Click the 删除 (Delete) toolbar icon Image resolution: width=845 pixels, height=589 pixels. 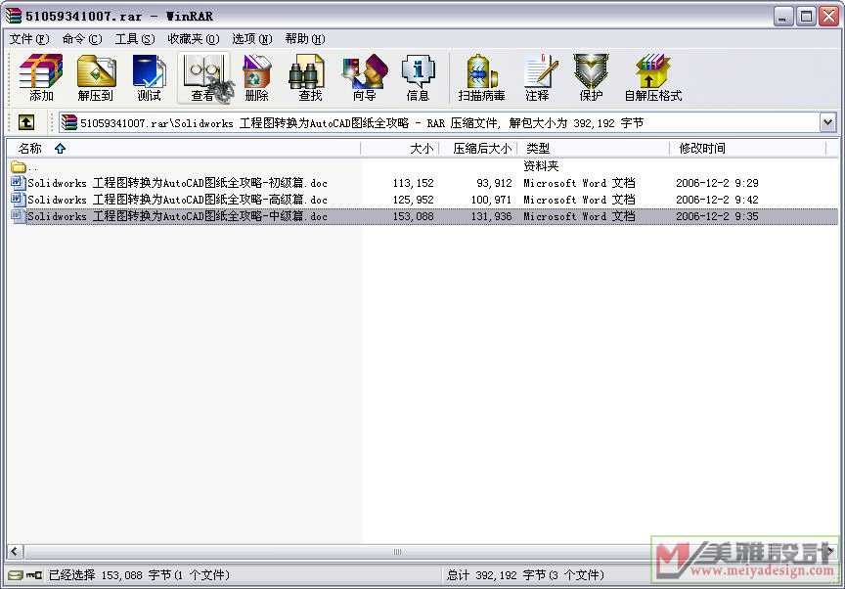pyautogui.click(x=256, y=77)
